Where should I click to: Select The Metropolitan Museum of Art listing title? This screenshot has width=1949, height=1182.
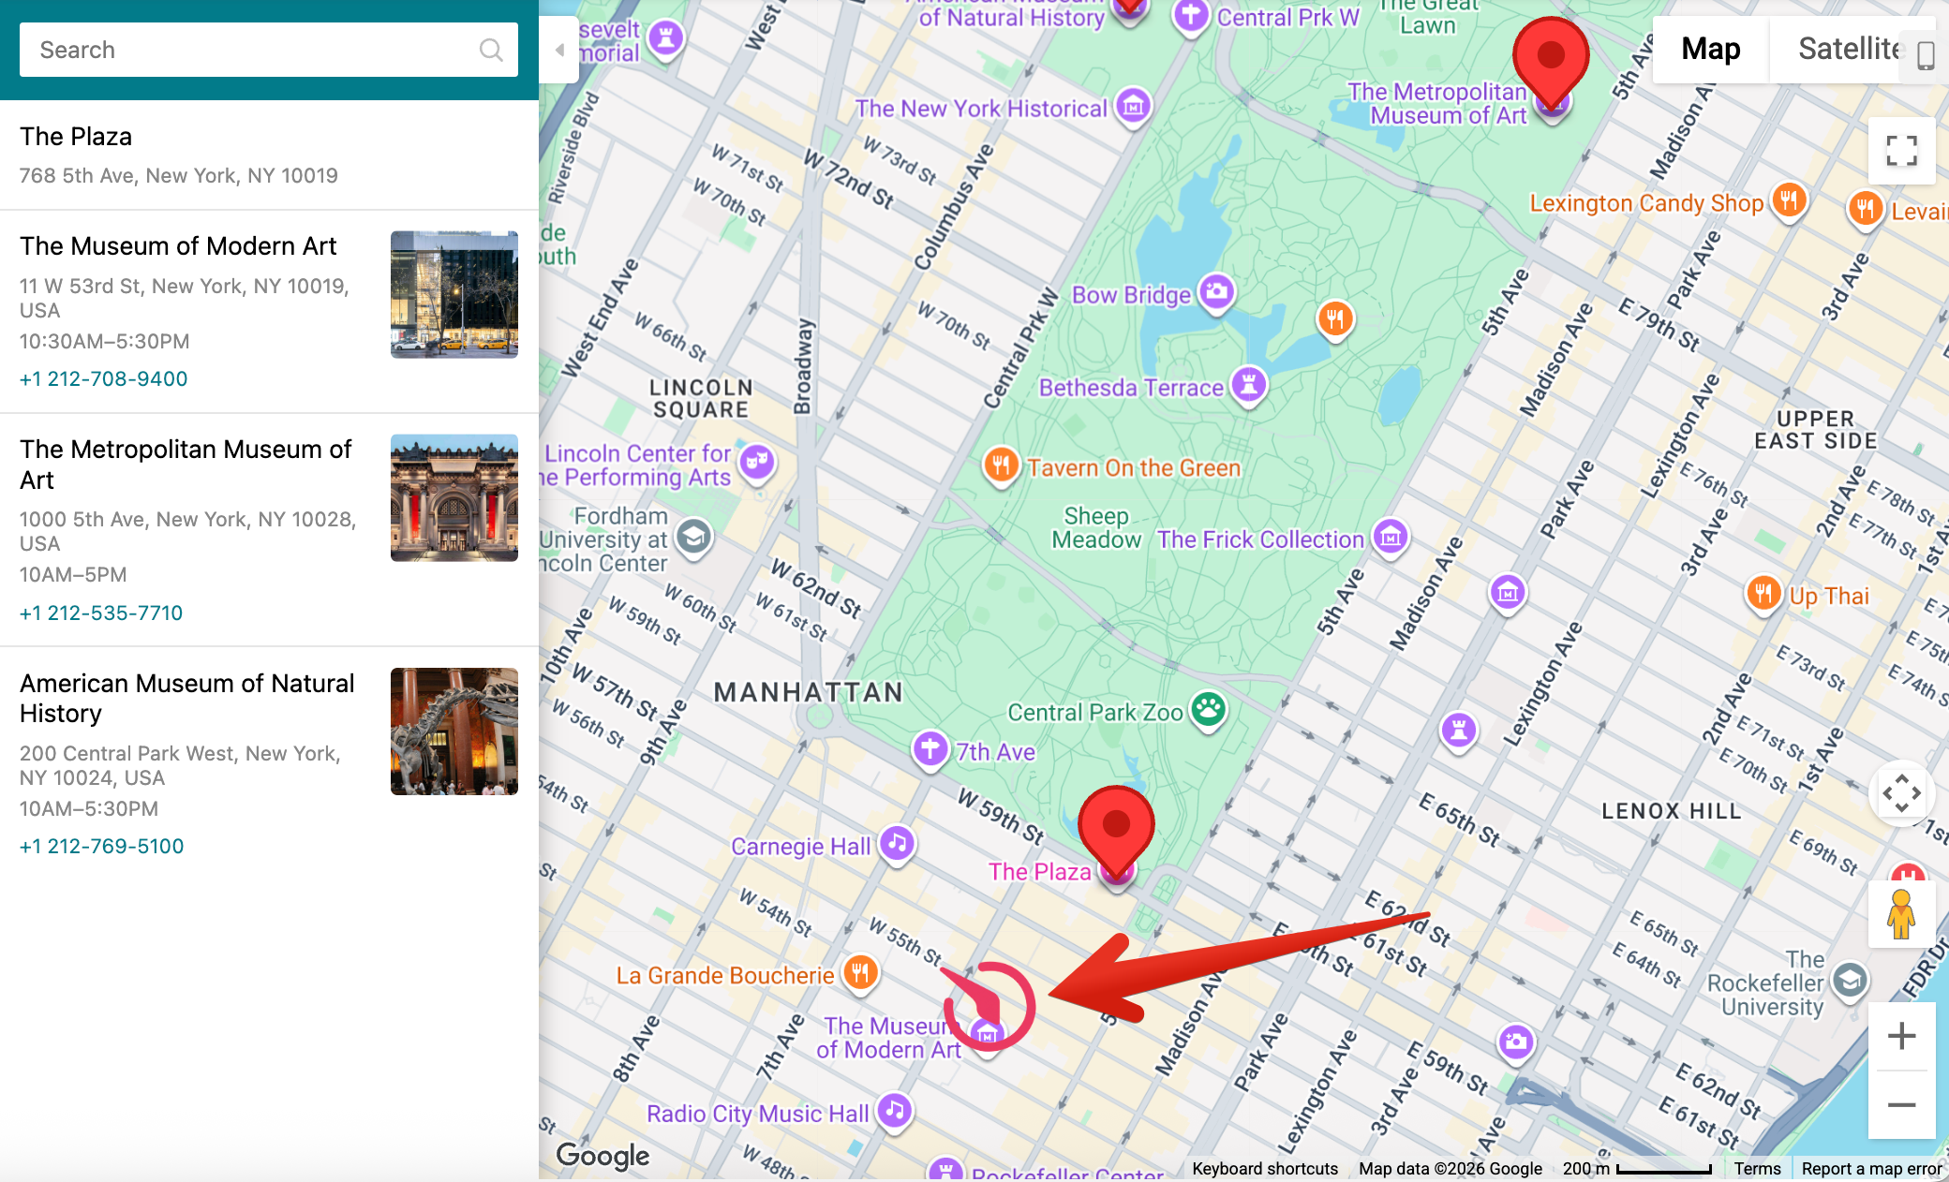(186, 465)
